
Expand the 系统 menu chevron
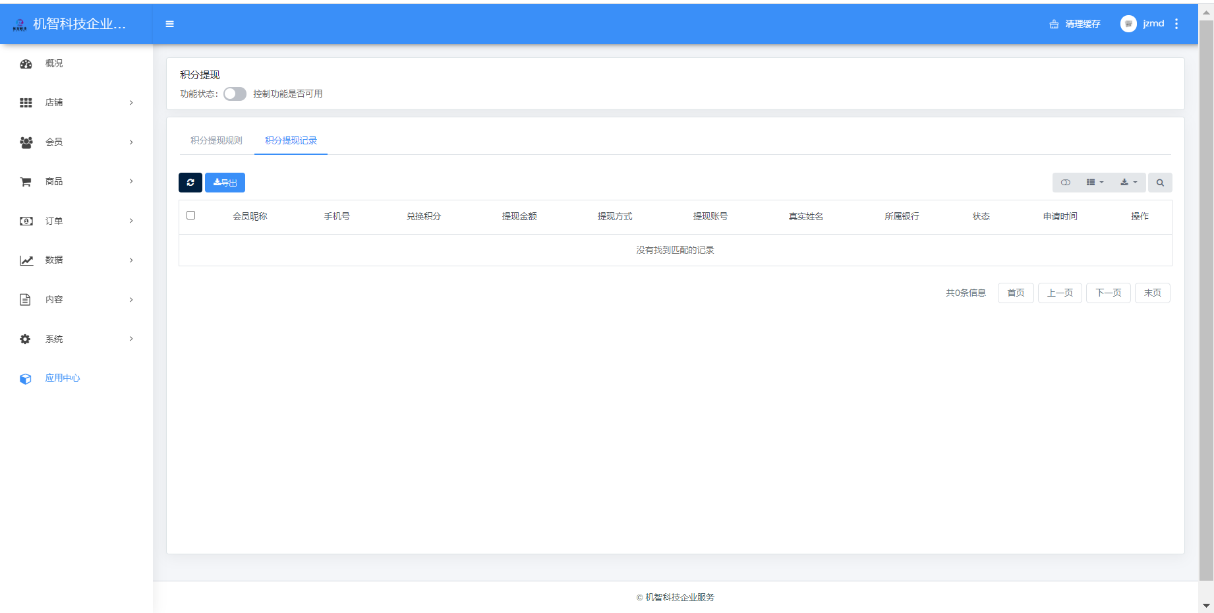[x=131, y=339]
